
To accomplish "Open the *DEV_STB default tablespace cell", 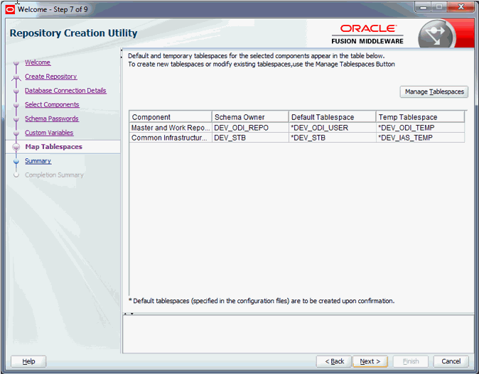I will (332, 138).
